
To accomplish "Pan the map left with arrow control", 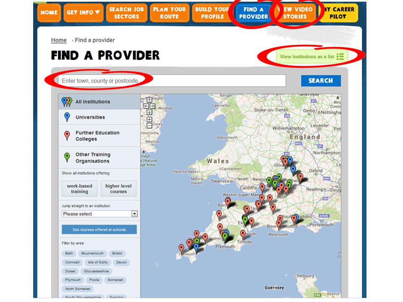I will (146, 106).
